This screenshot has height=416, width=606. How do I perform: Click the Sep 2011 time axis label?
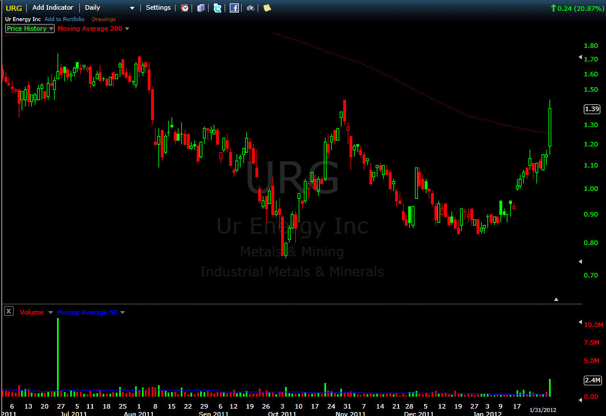213,413
